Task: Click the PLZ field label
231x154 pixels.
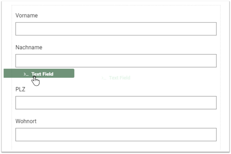Action: [20, 89]
